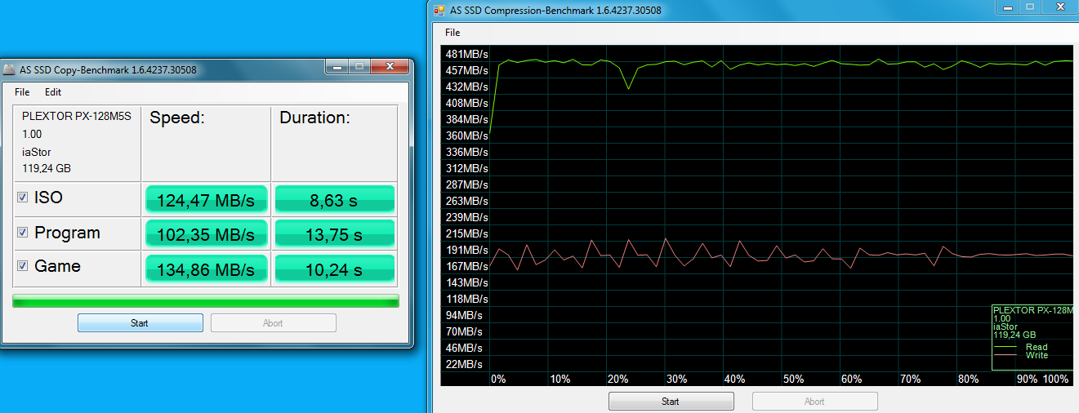Click the ISO duration 8,63 s

(335, 200)
